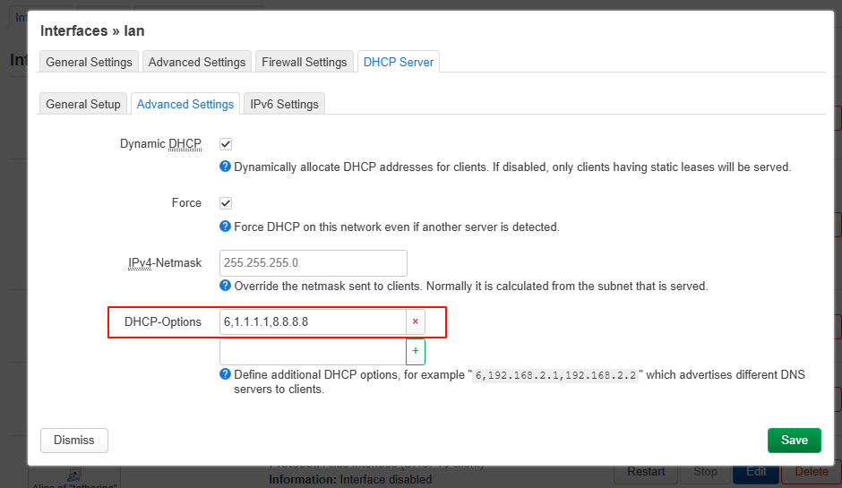Click the Dismiss button

point(74,441)
